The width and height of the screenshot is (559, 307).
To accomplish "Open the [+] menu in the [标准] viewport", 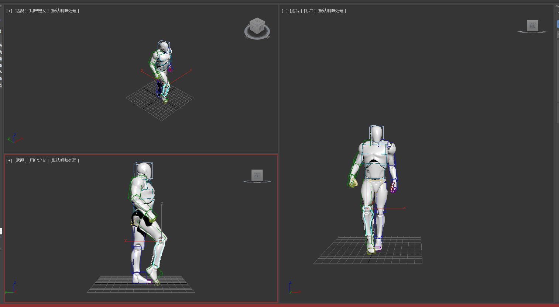I will (x=285, y=11).
